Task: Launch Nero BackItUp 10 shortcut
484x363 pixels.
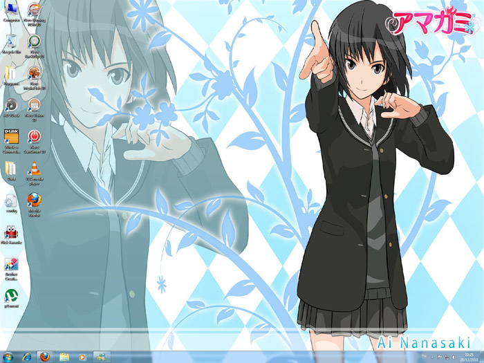Action: tap(35, 46)
